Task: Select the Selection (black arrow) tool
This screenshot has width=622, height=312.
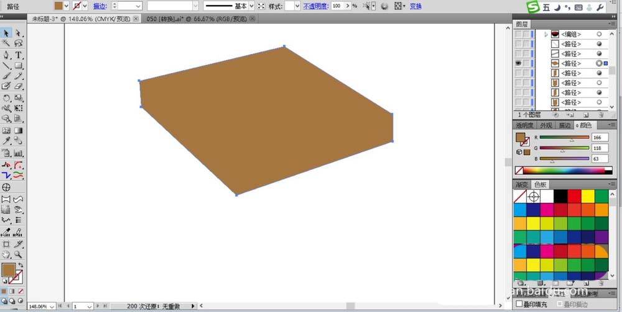Action: pyautogui.click(x=6, y=33)
